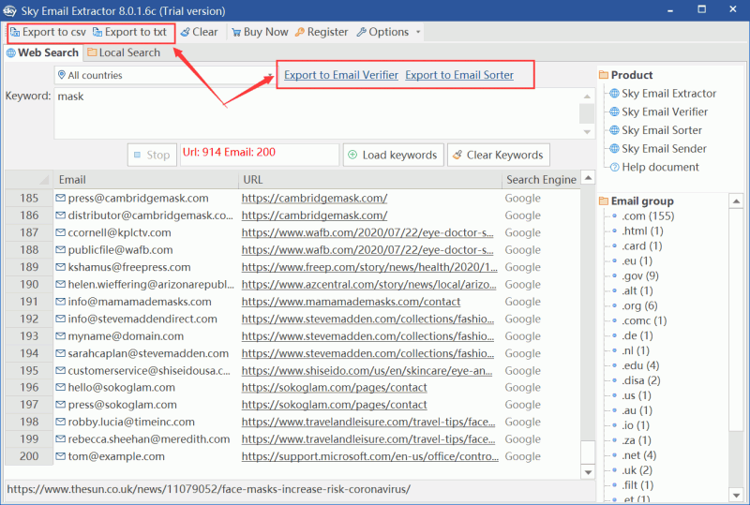Click the Register key icon
This screenshot has height=505, width=750.
300,32
